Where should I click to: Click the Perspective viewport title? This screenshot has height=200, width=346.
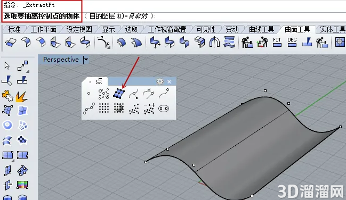point(61,60)
